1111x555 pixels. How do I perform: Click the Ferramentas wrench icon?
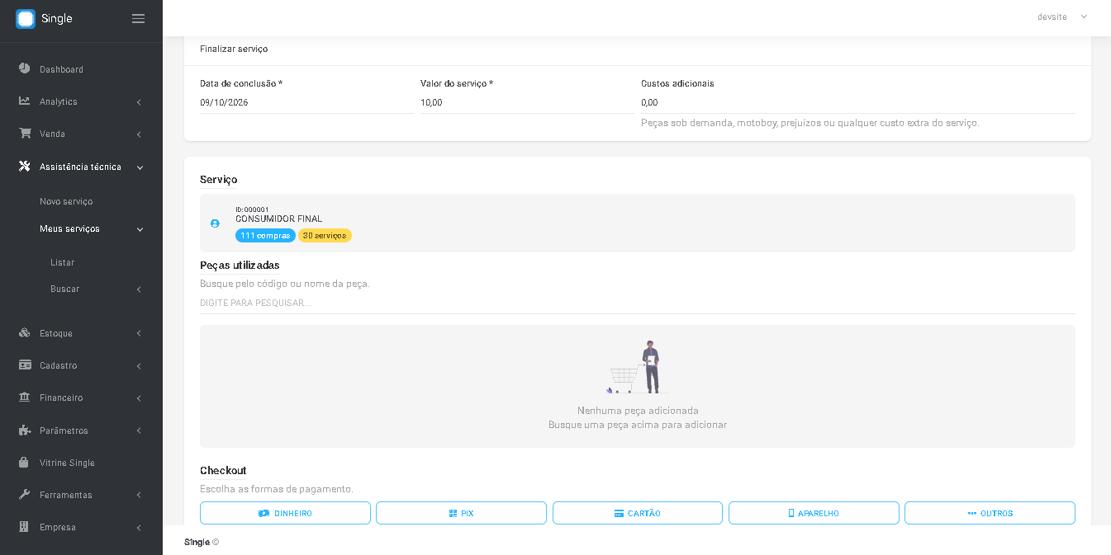pyautogui.click(x=25, y=495)
